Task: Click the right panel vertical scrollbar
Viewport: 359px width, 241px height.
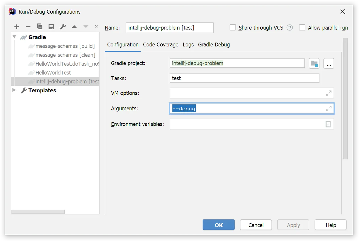Action: [345, 98]
